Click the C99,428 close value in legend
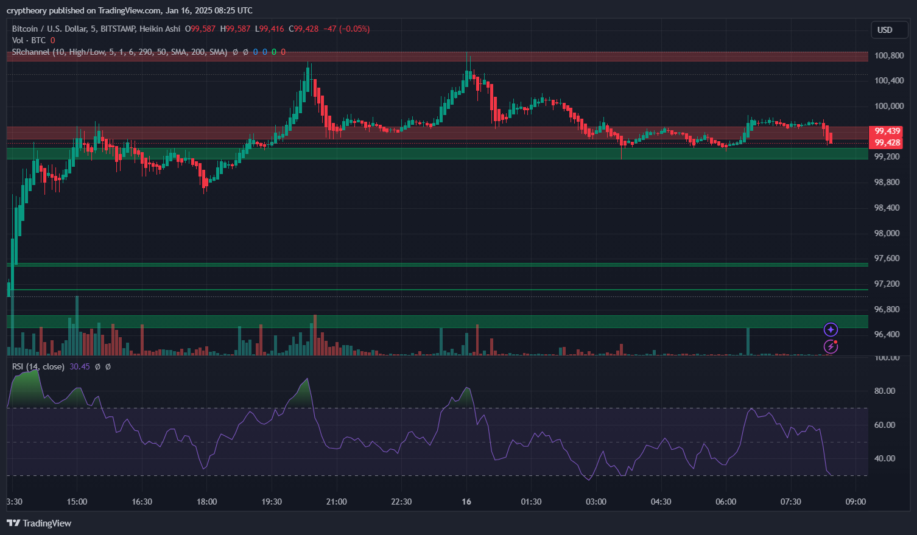 pyautogui.click(x=303, y=29)
